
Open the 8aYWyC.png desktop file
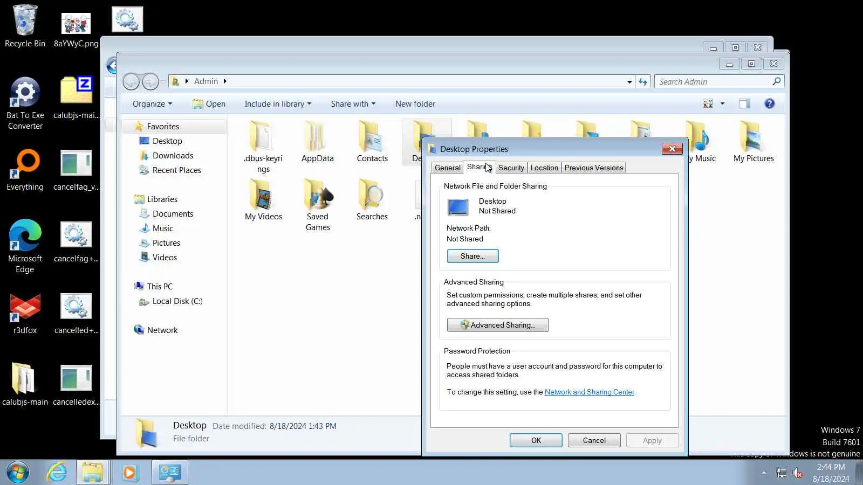tap(76, 30)
